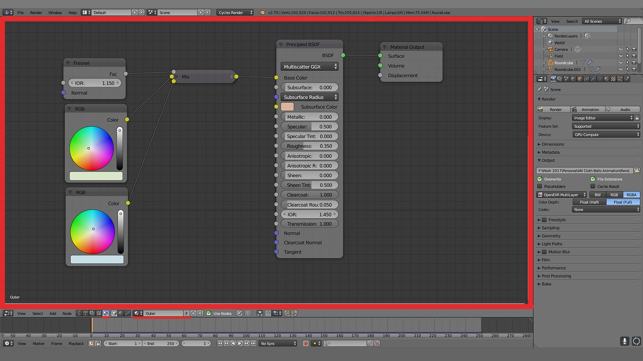Click the output path folder browse icon
The width and height of the screenshot is (643, 361).
[x=637, y=171]
